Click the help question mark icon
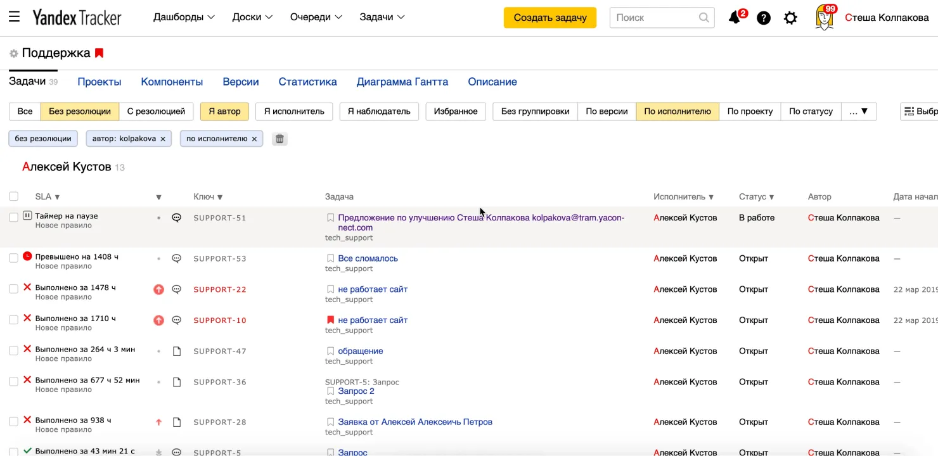Image resolution: width=938 pixels, height=456 pixels. point(763,17)
